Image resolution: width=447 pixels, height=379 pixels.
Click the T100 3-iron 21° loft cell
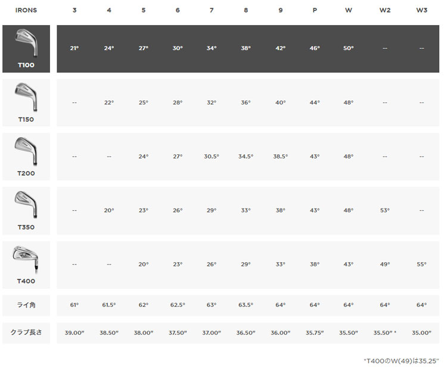point(74,48)
